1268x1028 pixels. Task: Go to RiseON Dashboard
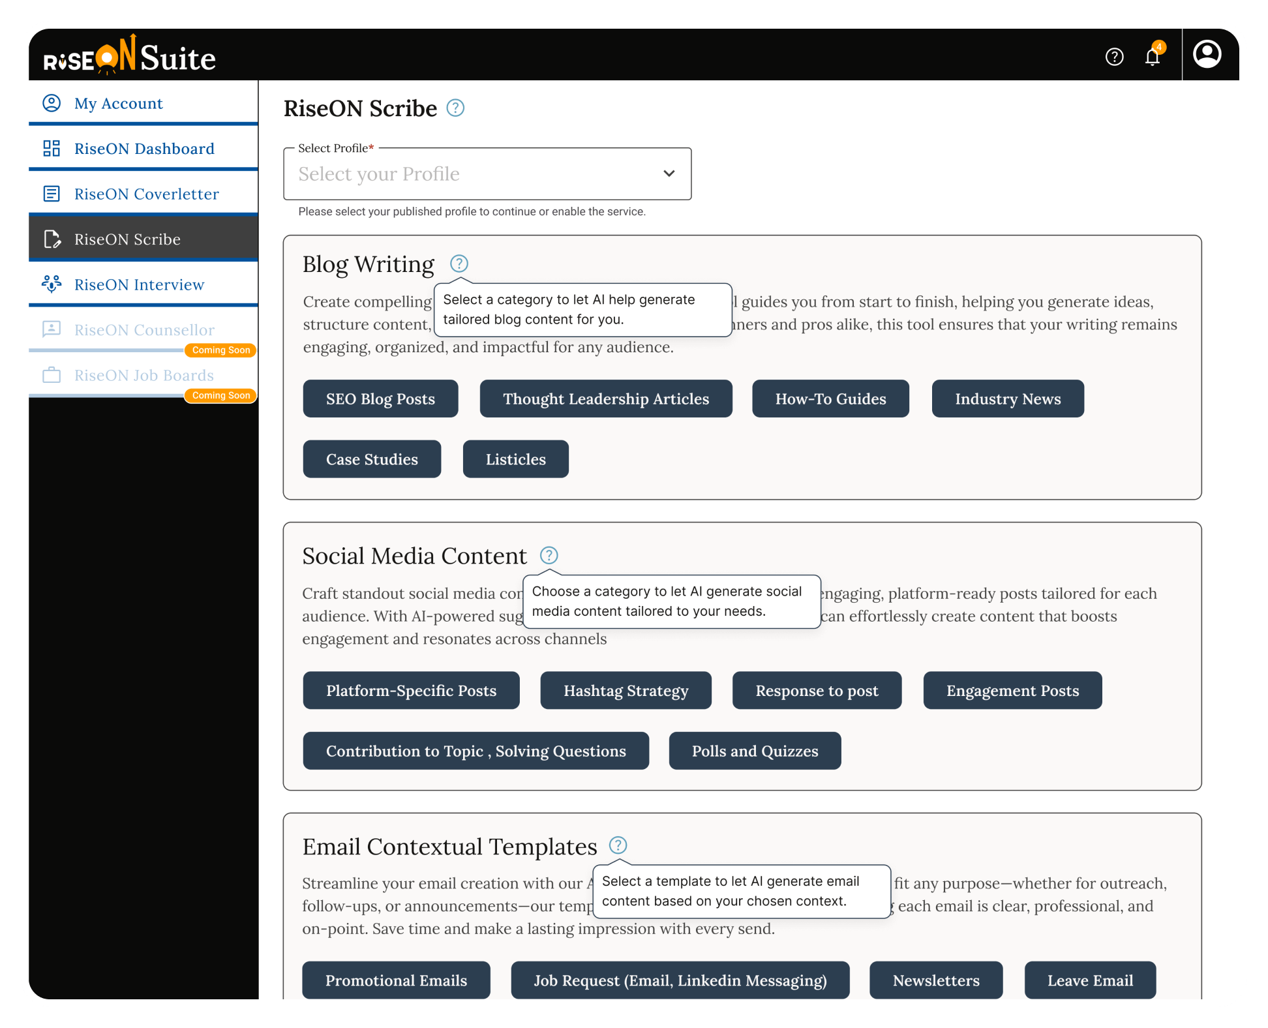[x=143, y=149]
